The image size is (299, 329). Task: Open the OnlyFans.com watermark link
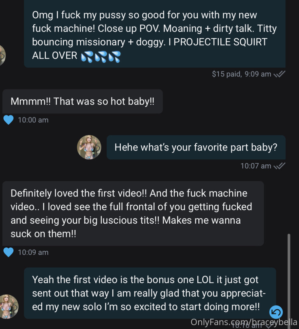click(x=244, y=322)
